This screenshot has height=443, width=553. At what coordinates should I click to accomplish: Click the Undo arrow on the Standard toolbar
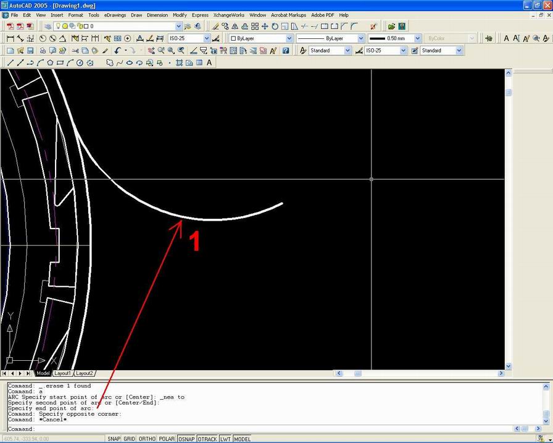[x=116, y=50]
